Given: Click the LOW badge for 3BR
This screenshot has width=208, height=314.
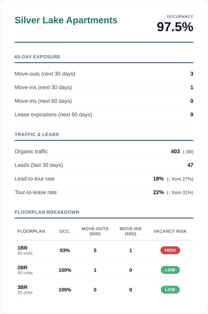Looking at the screenshot, I should coord(170,290).
